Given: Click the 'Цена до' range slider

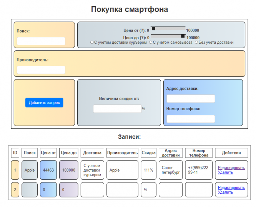Looking at the screenshot, I should 168,36.
